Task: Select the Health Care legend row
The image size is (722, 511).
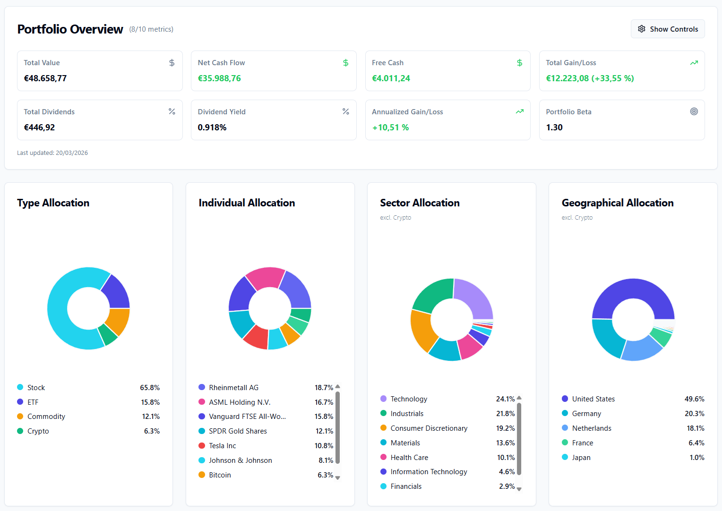Action: (x=447, y=457)
